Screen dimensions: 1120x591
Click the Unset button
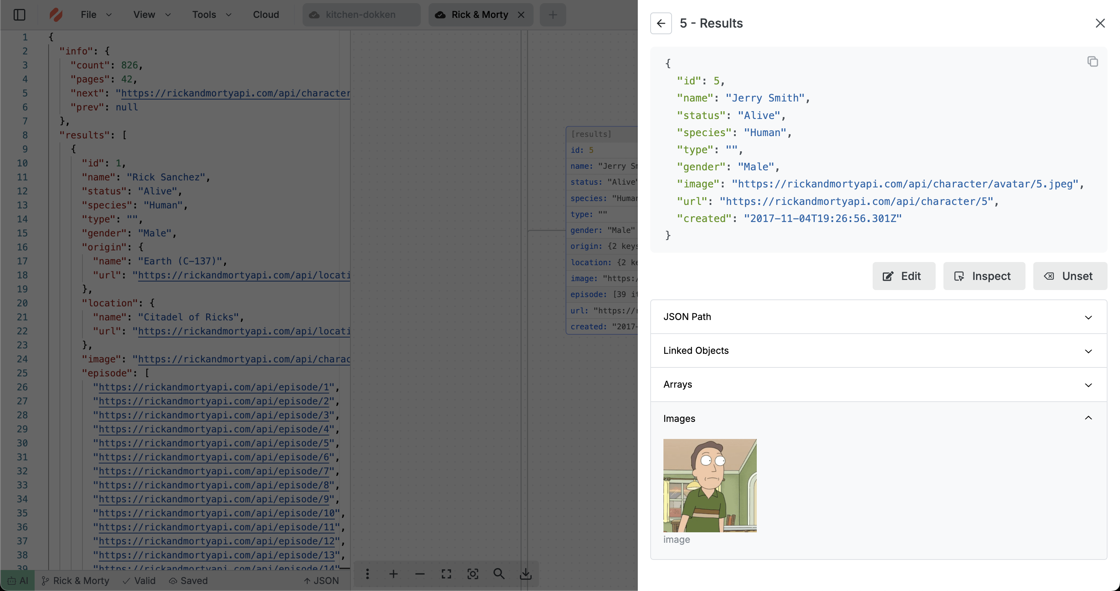1070,276
